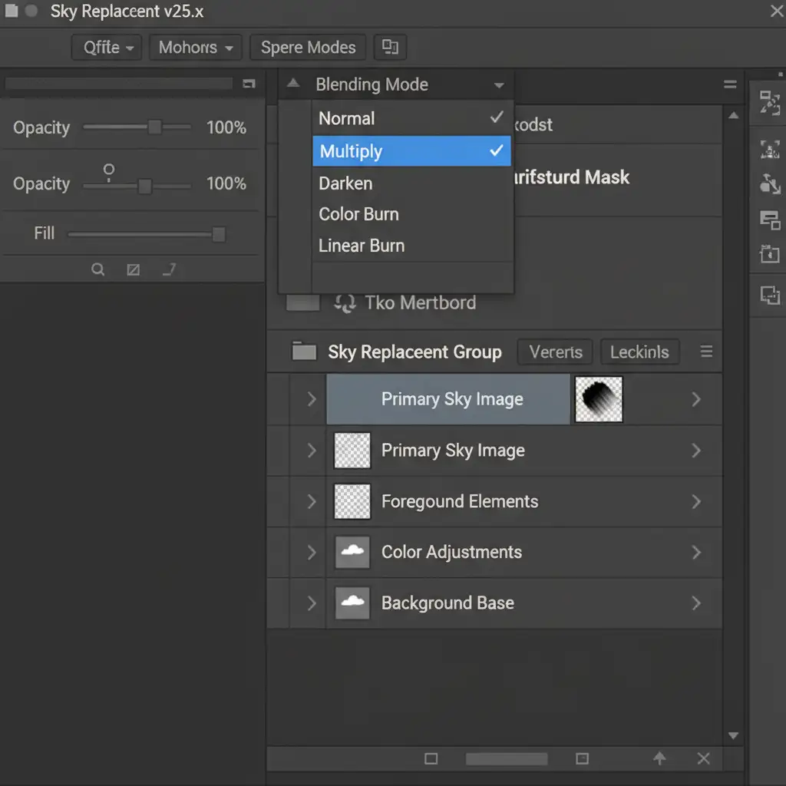Select Multiply blending mode
This screenshot has width=786, height=786.
(x=411, y=151)
